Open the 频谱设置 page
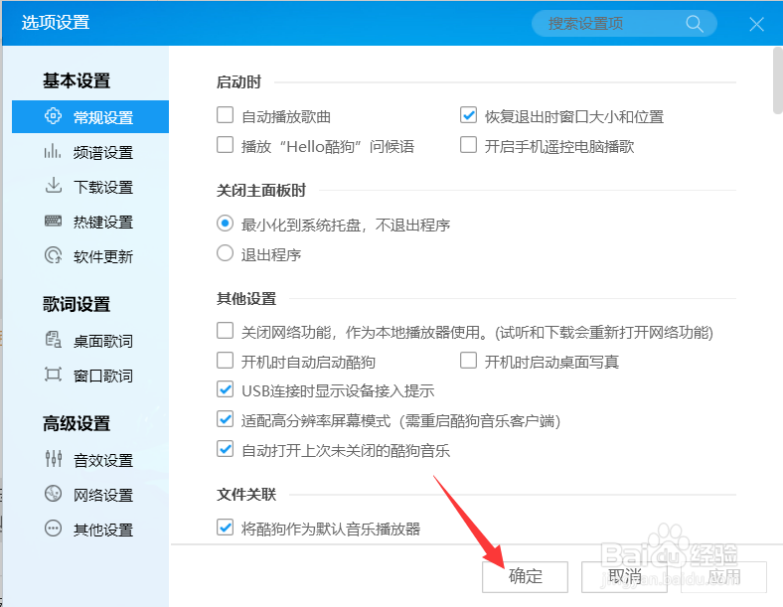This screenshot has width=783, height=607. pyautogui.click(x=90, y=152)
